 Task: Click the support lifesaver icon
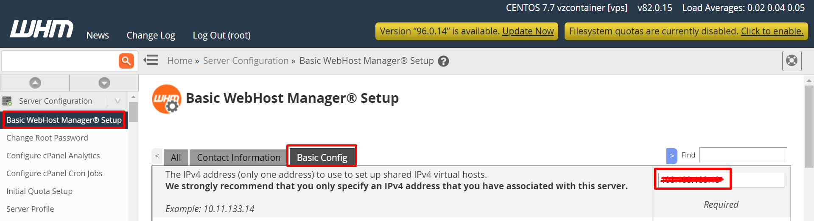pyautogui.click(x=792, y=61)
